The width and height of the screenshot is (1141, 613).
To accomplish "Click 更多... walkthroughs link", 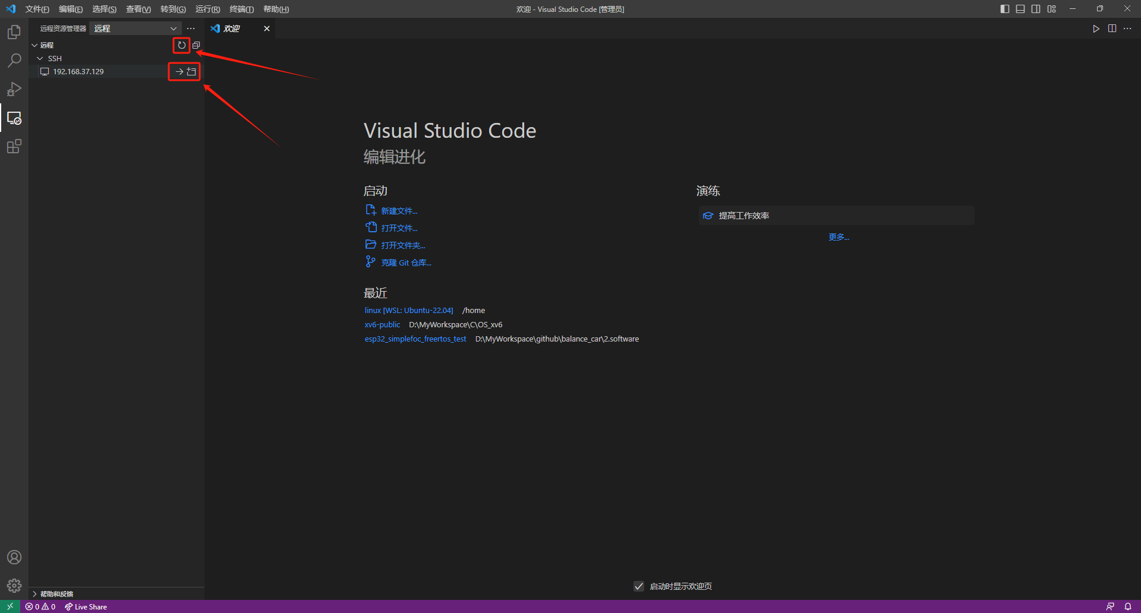I will [x=839, y=237].
